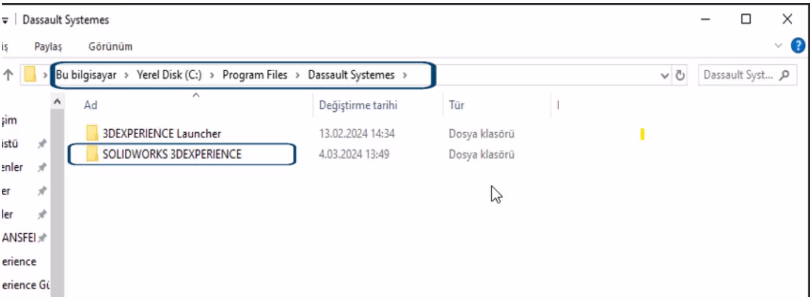Image resolution: width=812 pixels, height=300 pixels.
Task: Click the SOLIDWORKS 3DEXPERIENCE folder icon
Action: pos(92,154)
